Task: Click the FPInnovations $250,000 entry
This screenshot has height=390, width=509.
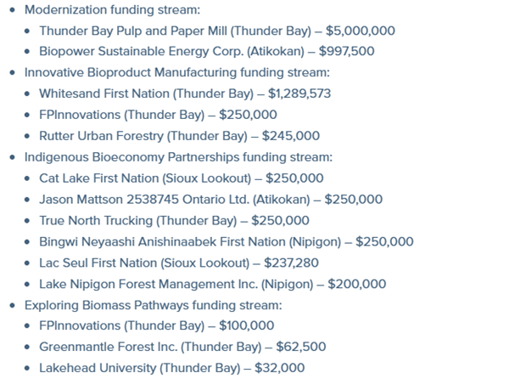Action: [x=158, y=115]
